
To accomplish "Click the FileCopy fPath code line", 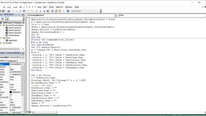I will pos(59,80).
